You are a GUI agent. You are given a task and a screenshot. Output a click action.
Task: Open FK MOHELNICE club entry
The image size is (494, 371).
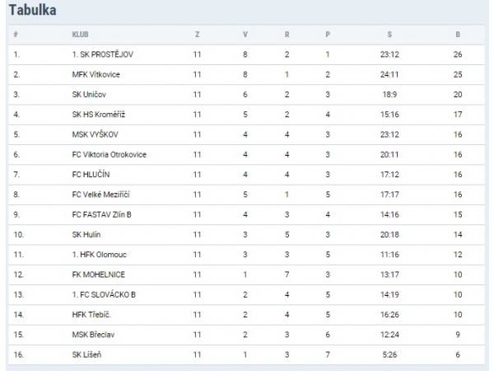[x=98, y=275]
